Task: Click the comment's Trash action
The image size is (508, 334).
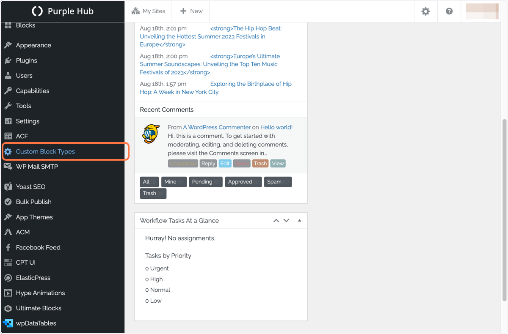Action: coord(260,164)
